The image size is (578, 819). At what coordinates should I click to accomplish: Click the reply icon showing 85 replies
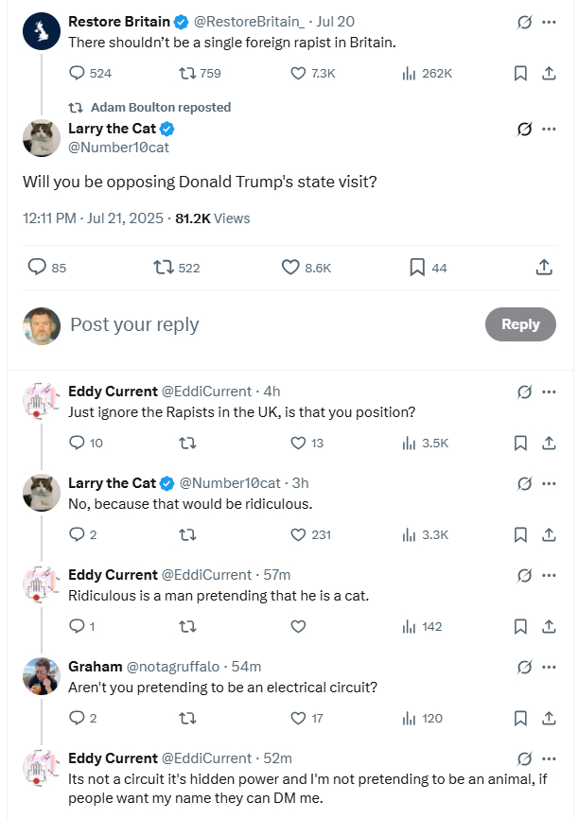pos(38,268)
